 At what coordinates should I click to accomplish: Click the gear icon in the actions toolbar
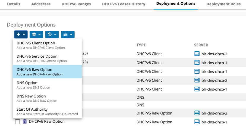(x=34, y=35)
